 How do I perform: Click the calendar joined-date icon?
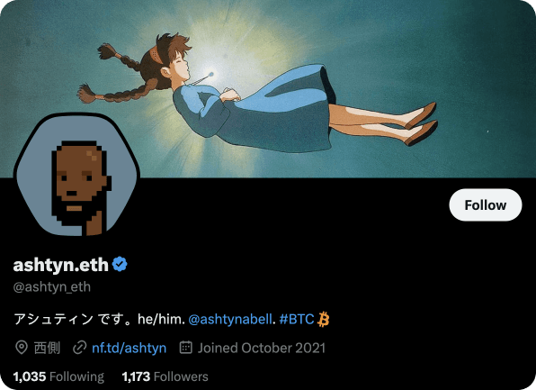[186, 347]
